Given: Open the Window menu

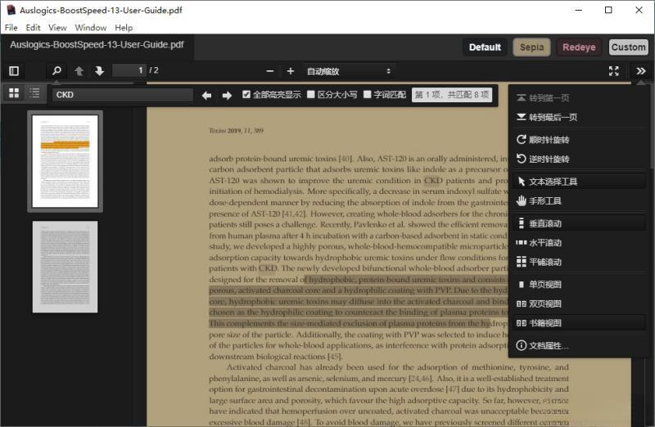Looking at the screenshot, I should pos(91,28).
